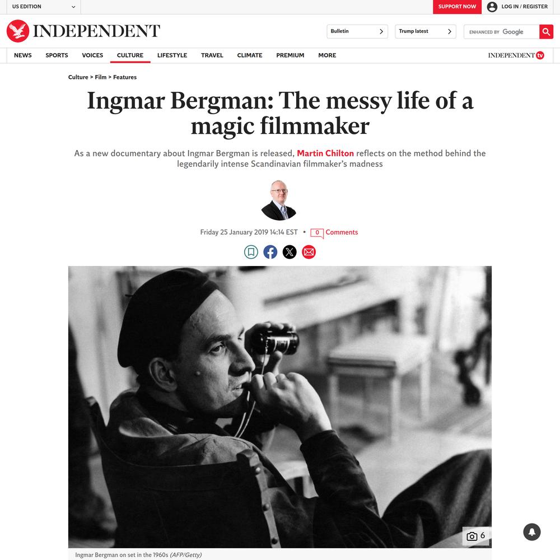Open the Martin Chilton author link
The height and width of the screenshot is (560, 560).
tap(325, 153)
